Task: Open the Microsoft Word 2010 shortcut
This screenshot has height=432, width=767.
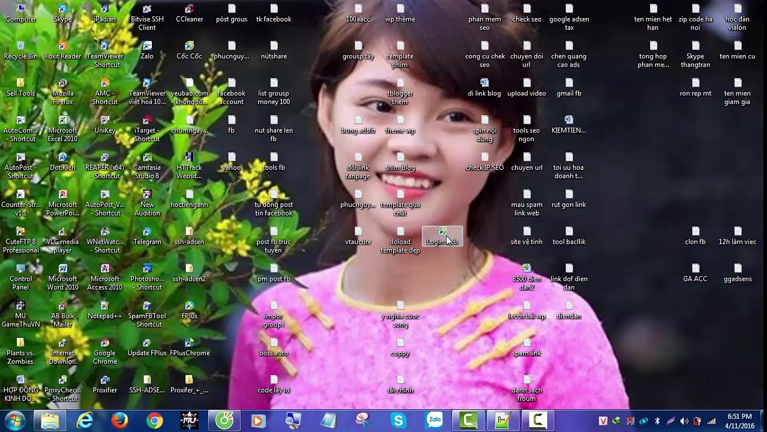Action: (63, 278)
